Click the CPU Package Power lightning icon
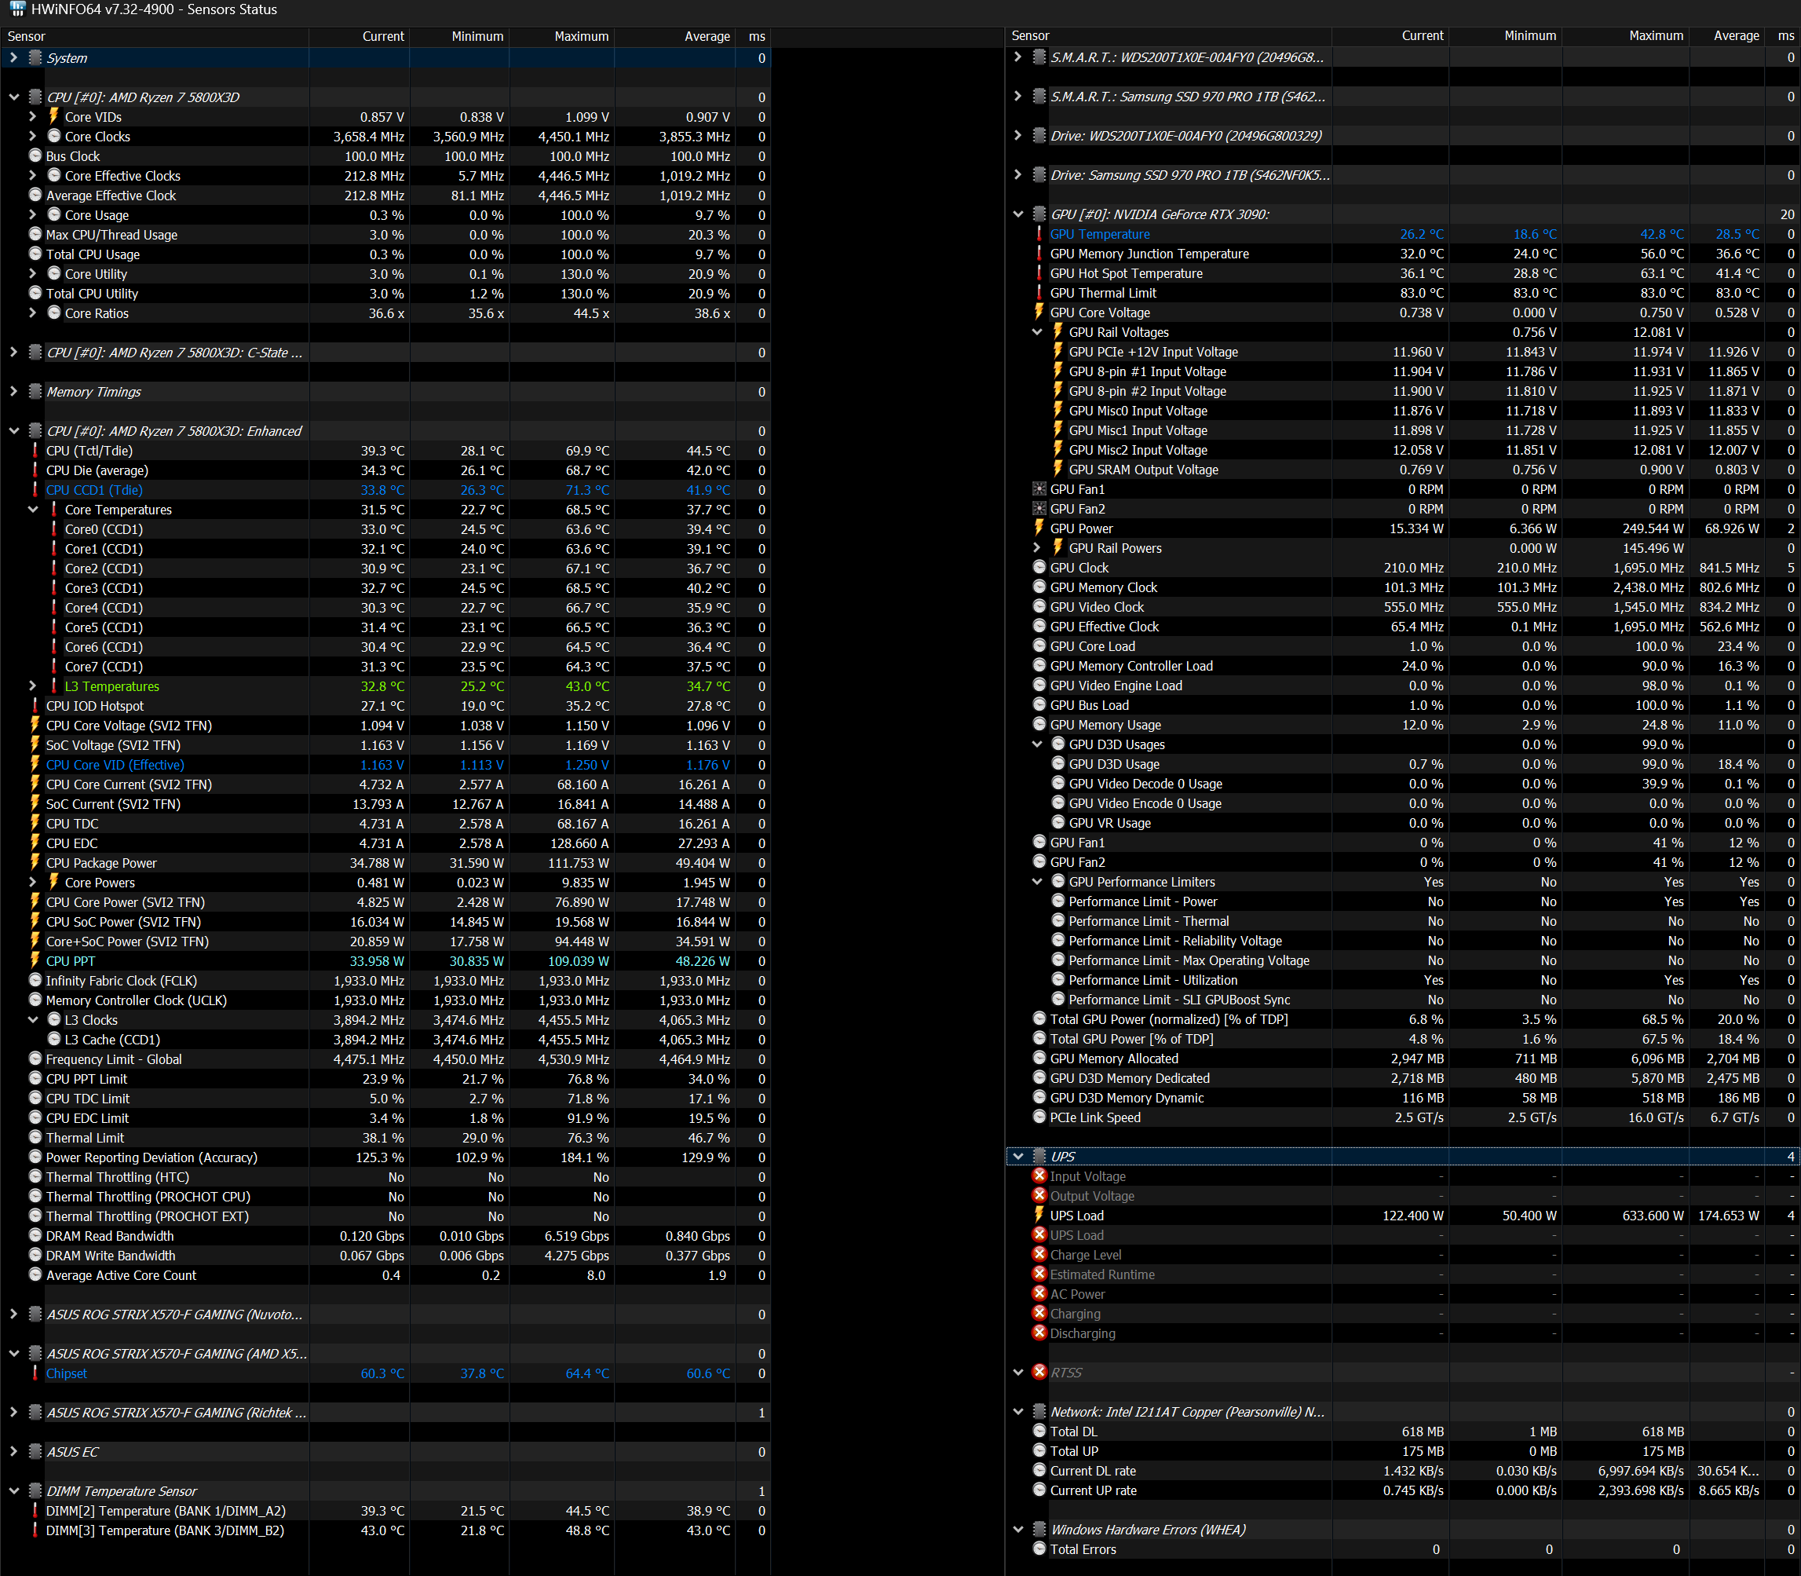Screen dimensions: 1801x1576 point(35,863)
